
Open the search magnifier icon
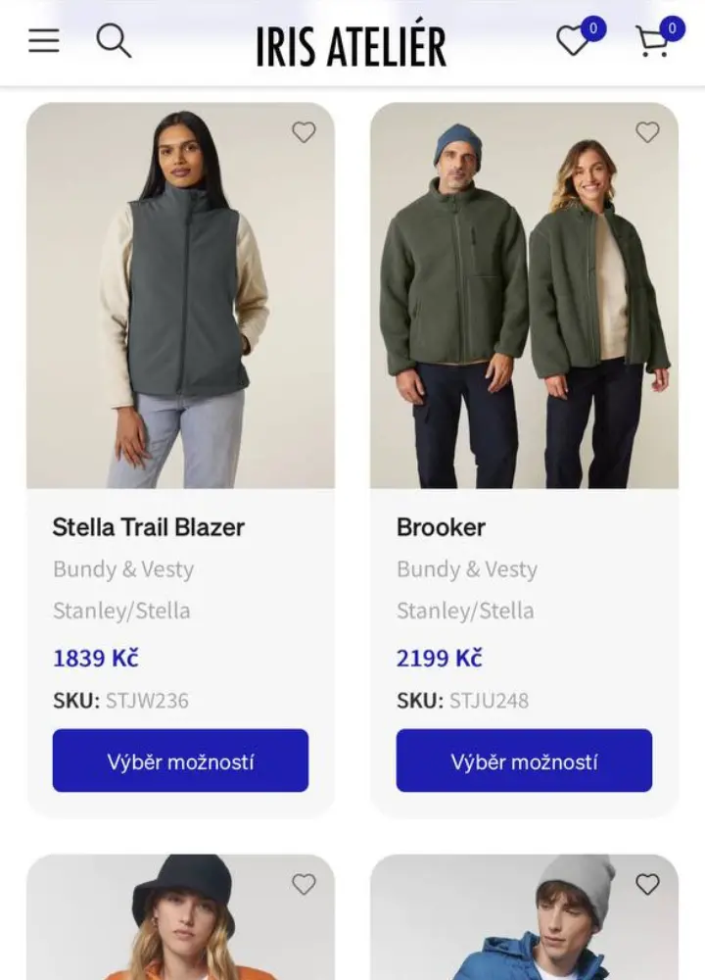point(114,41)
